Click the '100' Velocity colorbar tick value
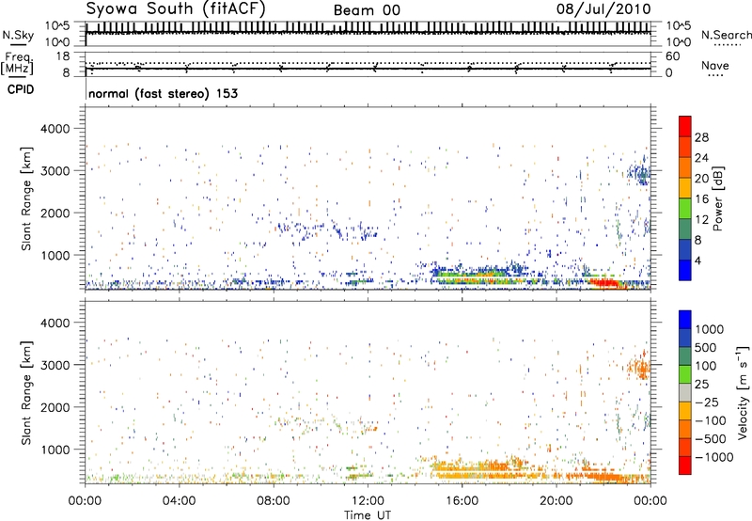752x521 pixels. click(705, 366)
